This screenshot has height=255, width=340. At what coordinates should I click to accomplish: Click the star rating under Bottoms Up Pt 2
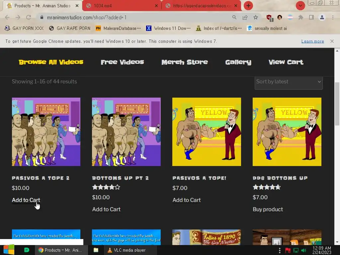pos(106,187)
